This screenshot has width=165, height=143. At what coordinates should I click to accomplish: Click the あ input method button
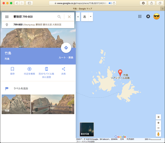pos(85,17)
